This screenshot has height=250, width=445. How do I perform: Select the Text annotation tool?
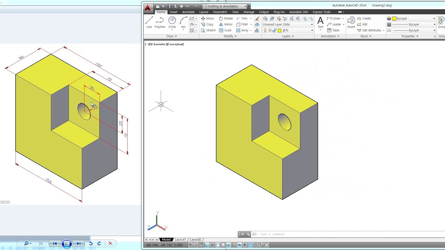point(320,22)
